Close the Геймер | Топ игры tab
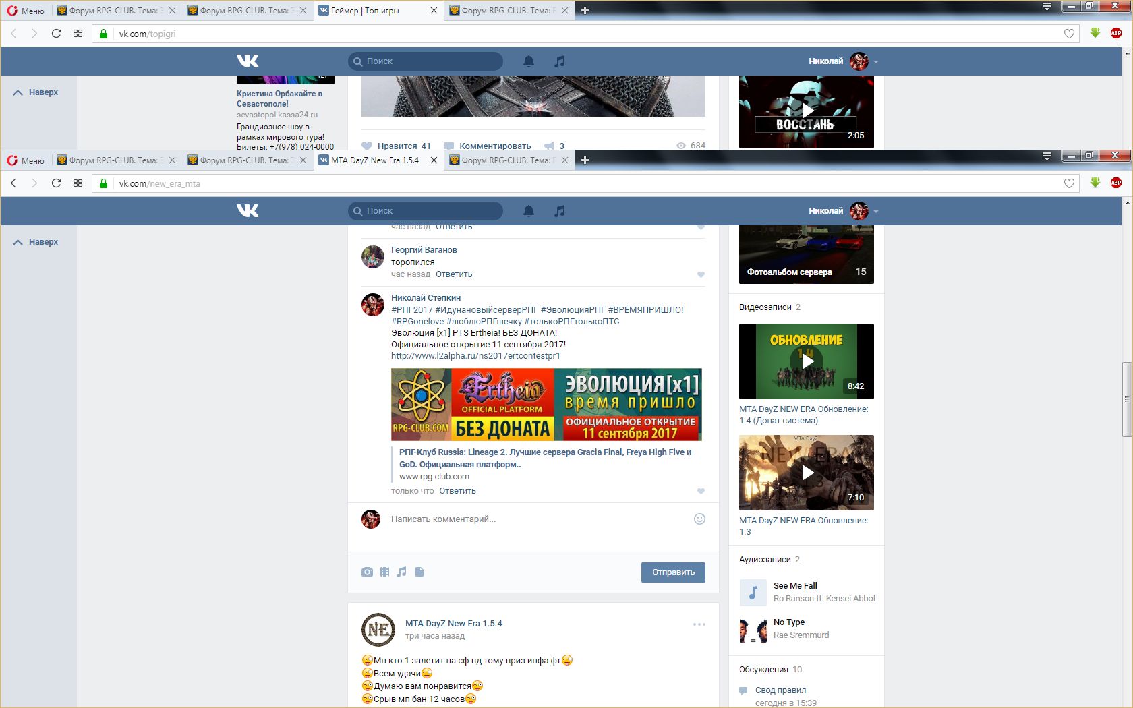Image resolution: width=1133 pixels, height=708 pixels. pyautogui.click(x=434, y=11)
